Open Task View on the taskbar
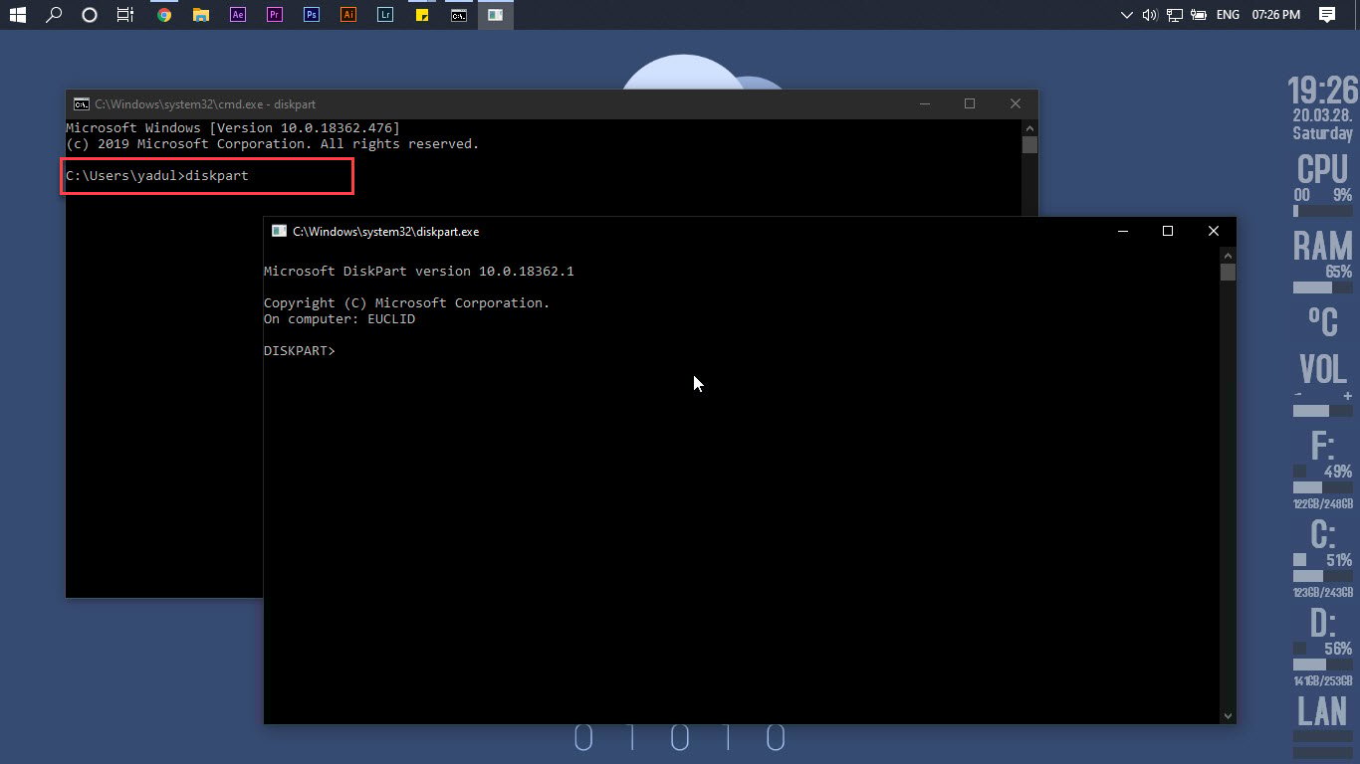This screenshot has width=1360, height=764. pyautogui.click(x=125, y=15)
